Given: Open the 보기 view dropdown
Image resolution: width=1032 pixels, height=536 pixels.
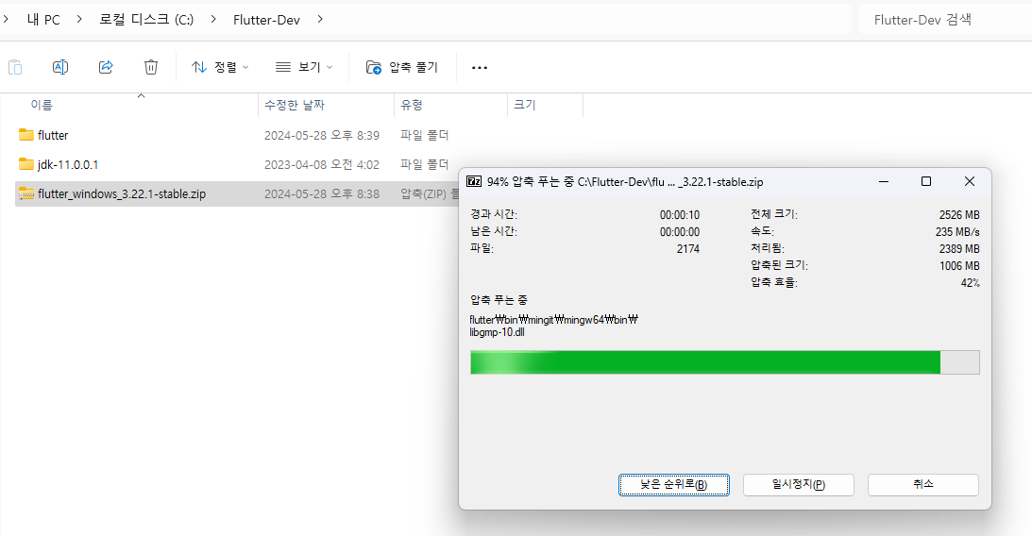Looking at the screenshot, I should pyautogui.click(x=304, y=67).
